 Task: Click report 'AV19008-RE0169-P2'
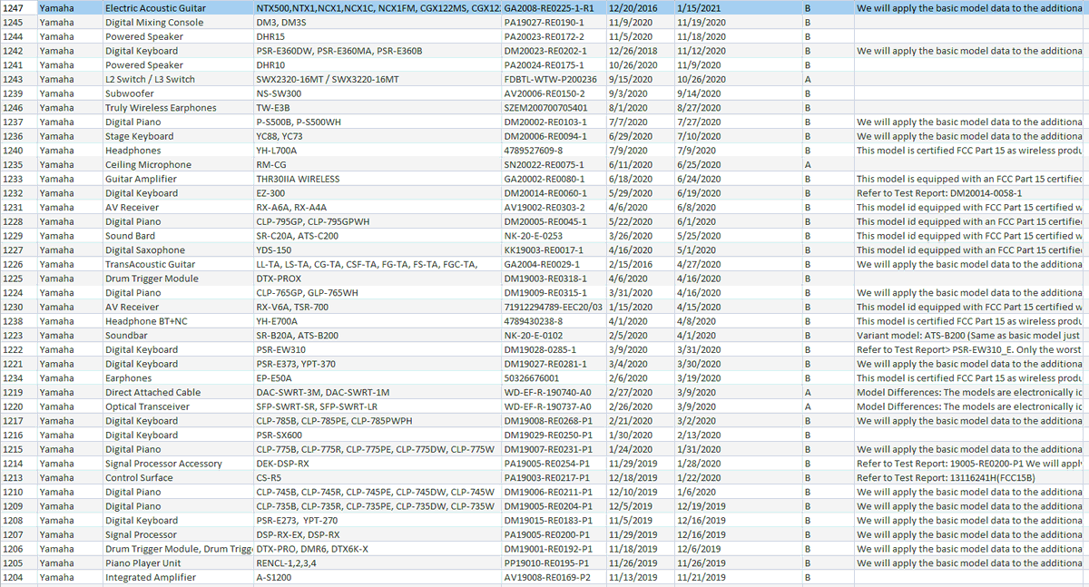tap(554, 577)
